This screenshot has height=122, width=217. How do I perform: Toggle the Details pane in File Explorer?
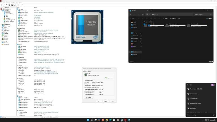209,18
